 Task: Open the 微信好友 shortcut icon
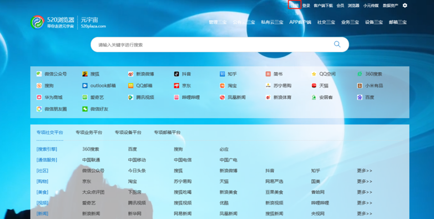click(x=85, y=109)
